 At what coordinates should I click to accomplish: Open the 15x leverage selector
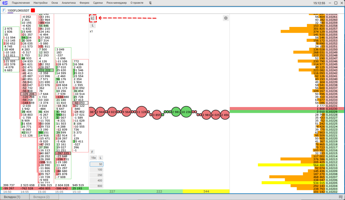tap(93, 158)
